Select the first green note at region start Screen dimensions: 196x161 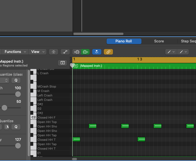76,139
